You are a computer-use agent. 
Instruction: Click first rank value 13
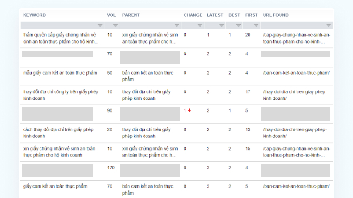pos(248,129)
